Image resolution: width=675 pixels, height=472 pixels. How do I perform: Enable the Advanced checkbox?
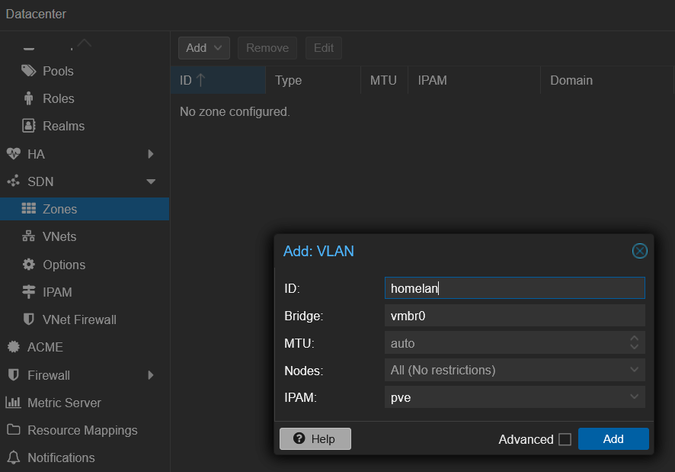(565, 439)
